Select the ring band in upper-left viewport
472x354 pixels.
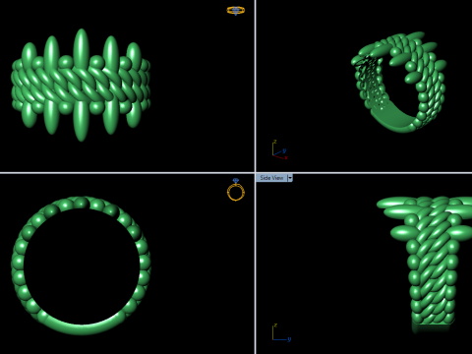point(81,86)
